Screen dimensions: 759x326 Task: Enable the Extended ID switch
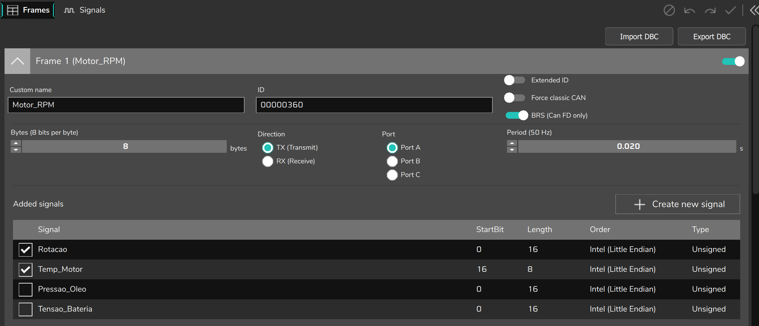coord(515,80)
